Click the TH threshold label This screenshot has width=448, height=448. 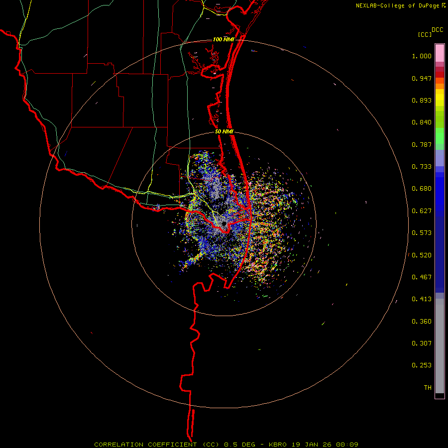click(x=428, y=388)
